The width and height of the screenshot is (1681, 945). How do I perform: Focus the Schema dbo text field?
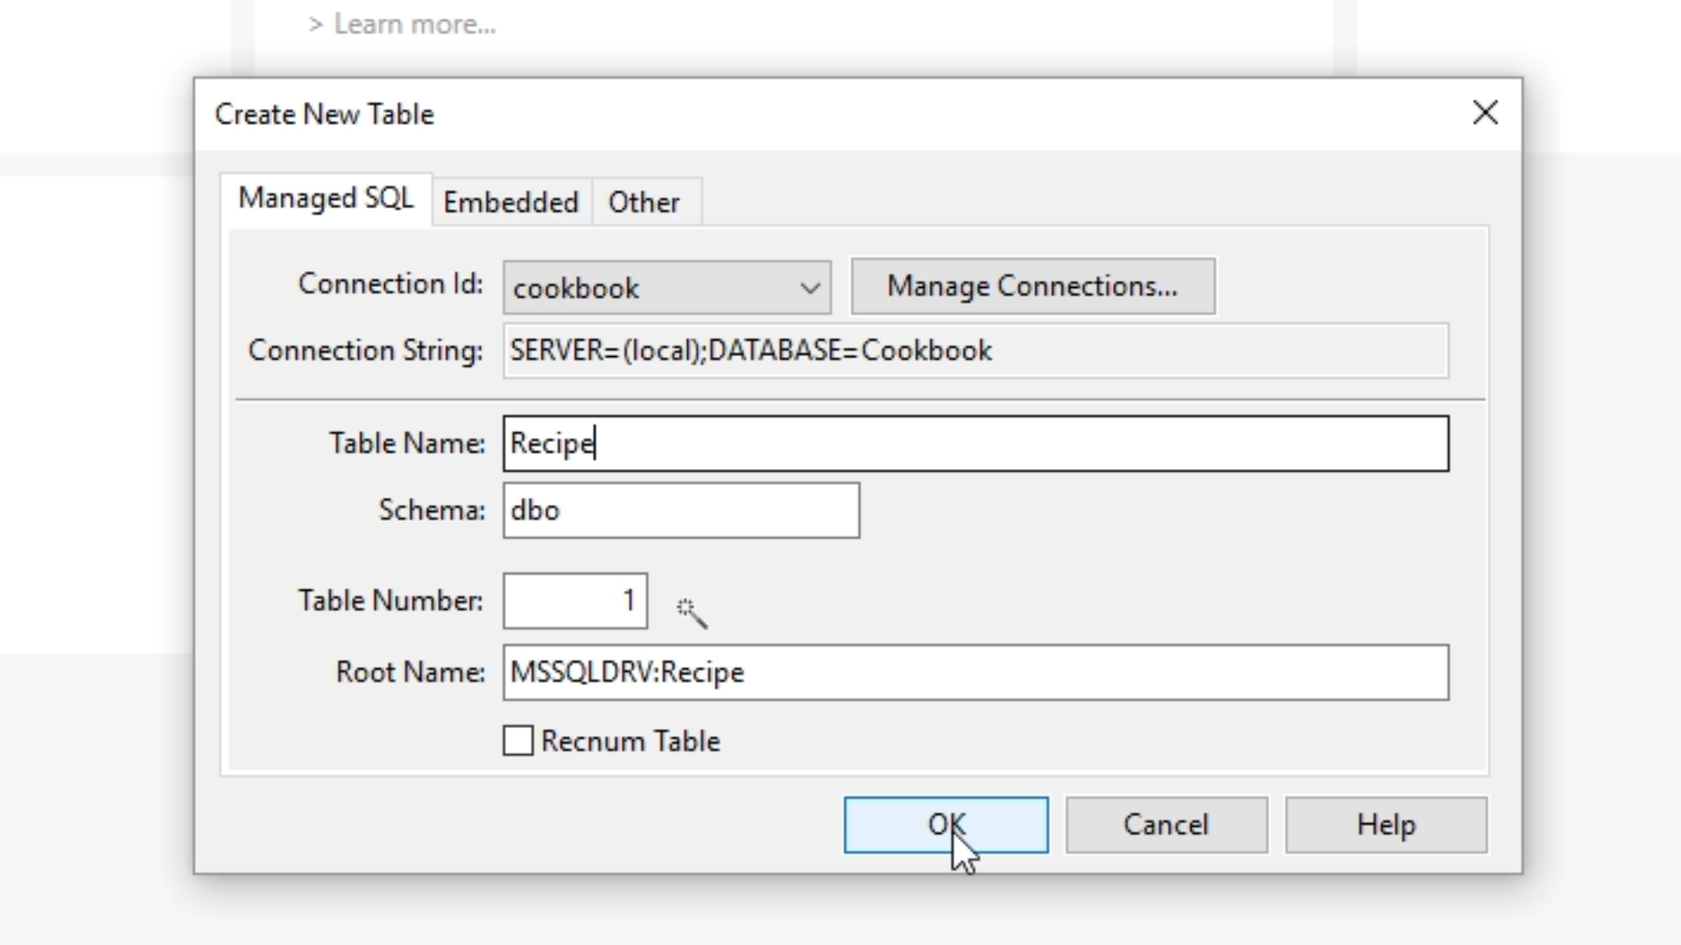[x=680, y=510]
